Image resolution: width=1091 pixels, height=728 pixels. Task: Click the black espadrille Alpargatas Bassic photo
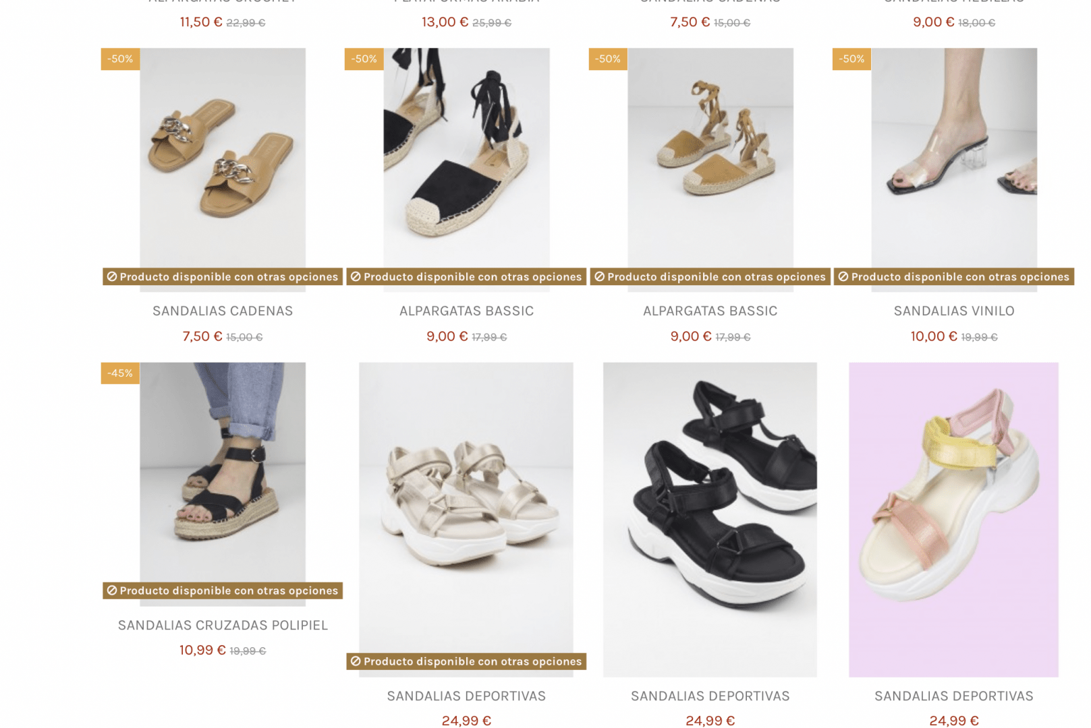point(466,169)
